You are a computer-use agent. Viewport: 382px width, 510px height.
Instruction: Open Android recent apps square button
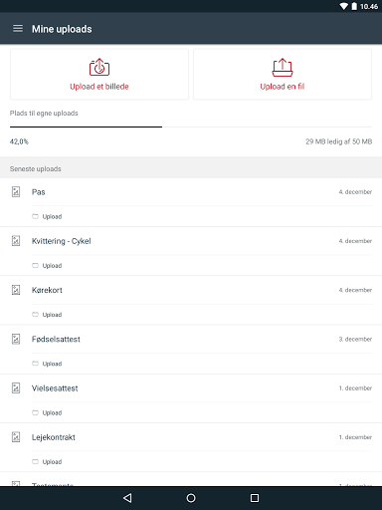click(255, 498)
